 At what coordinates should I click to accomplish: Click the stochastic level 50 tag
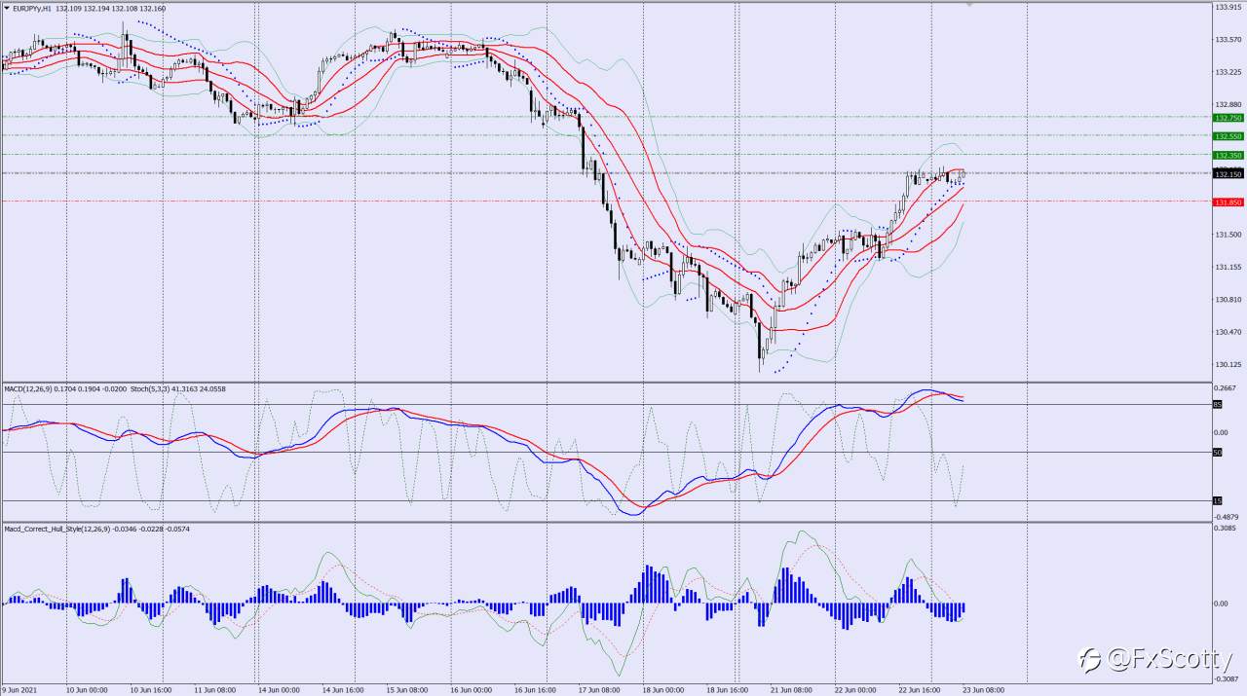(x=1218, y=453)
